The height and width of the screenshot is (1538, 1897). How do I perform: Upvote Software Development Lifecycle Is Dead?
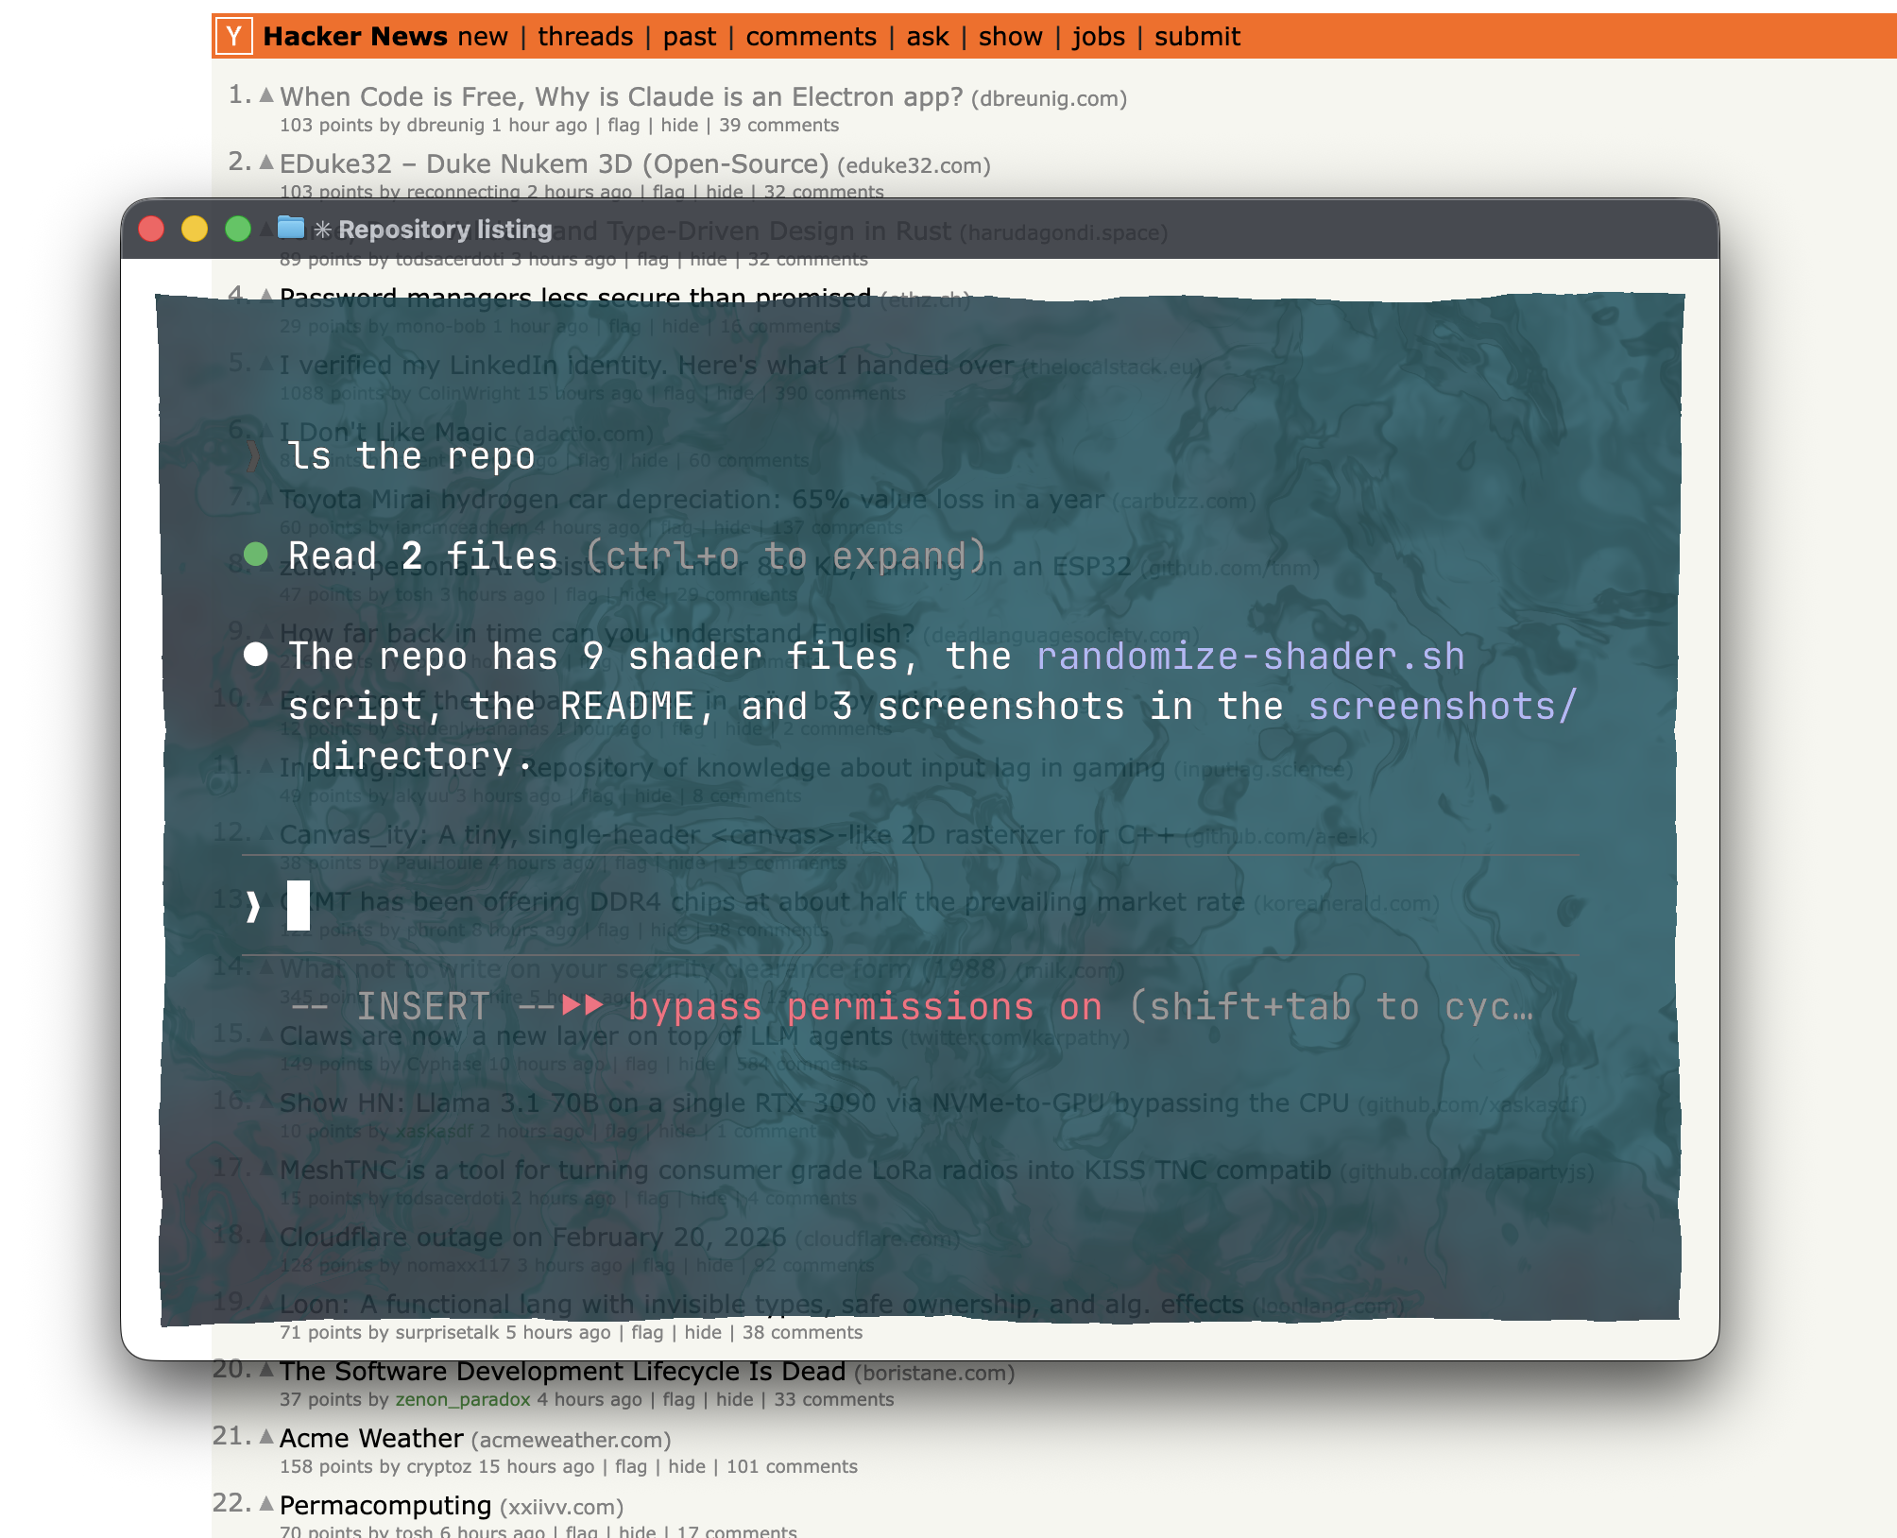click(266, 1370)
